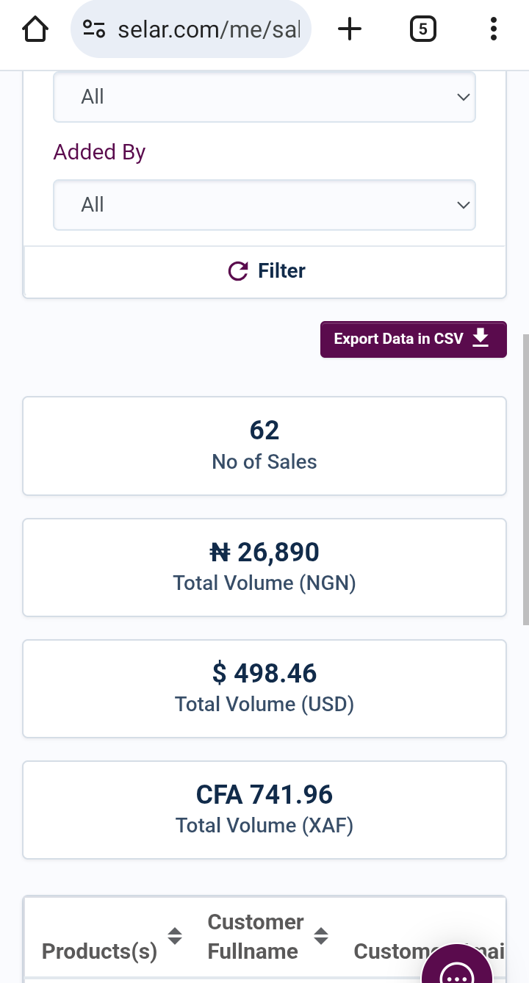This screenshot has width=529, height=983.
Task: Tap the tab switcher showing 5 tabs
Action: point(422,29)
